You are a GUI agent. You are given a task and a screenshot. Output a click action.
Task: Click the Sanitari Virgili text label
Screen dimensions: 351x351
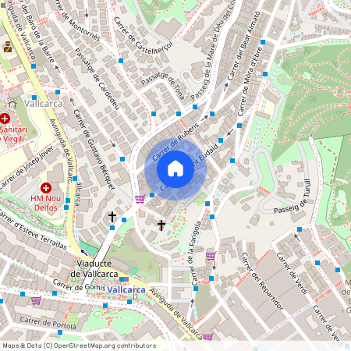click(x=13, y=134)
